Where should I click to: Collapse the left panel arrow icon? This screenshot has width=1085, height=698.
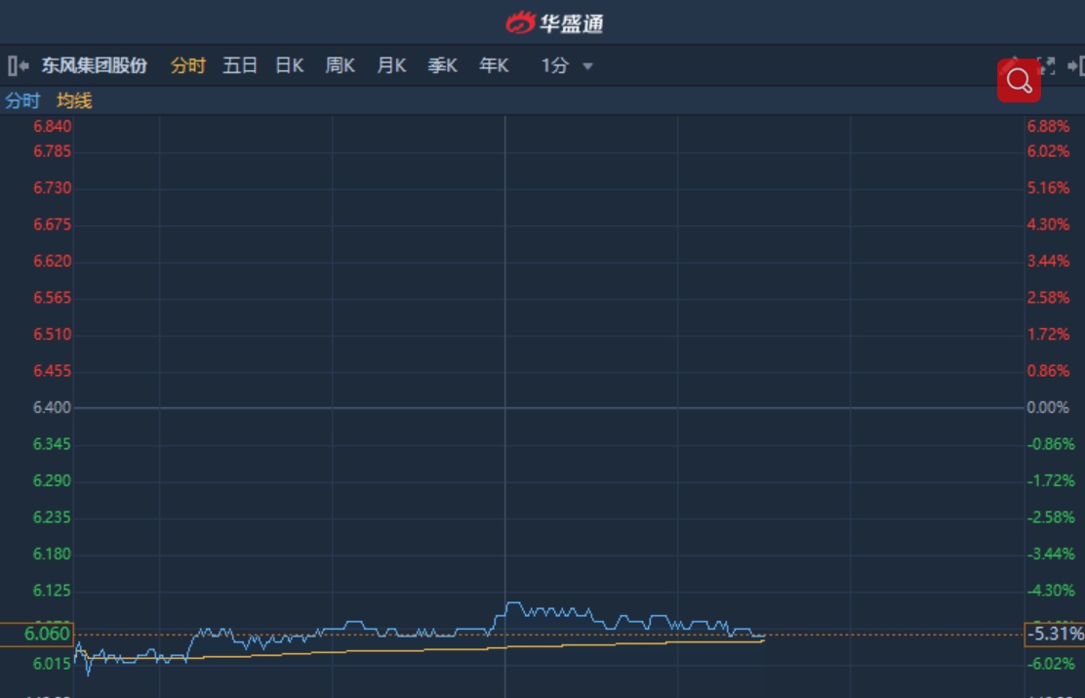[x=18, y=65]
